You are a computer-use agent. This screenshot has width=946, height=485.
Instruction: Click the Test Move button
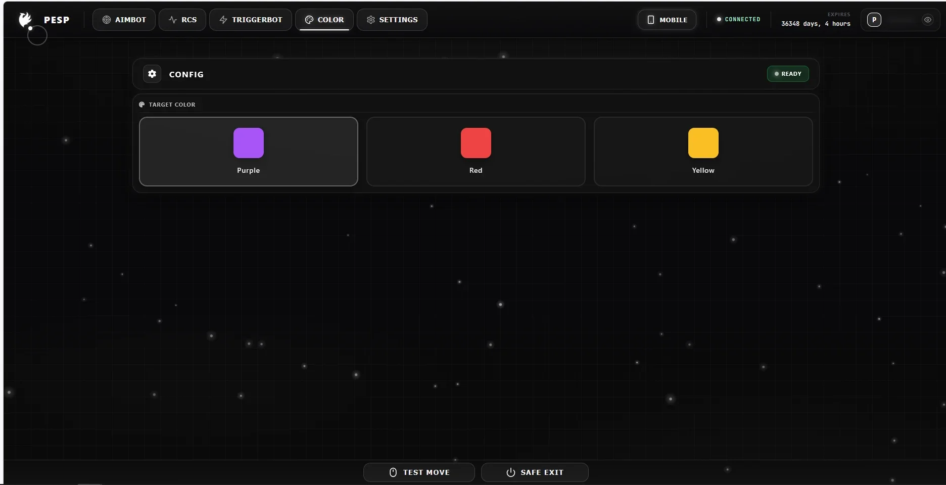(419, 472)
